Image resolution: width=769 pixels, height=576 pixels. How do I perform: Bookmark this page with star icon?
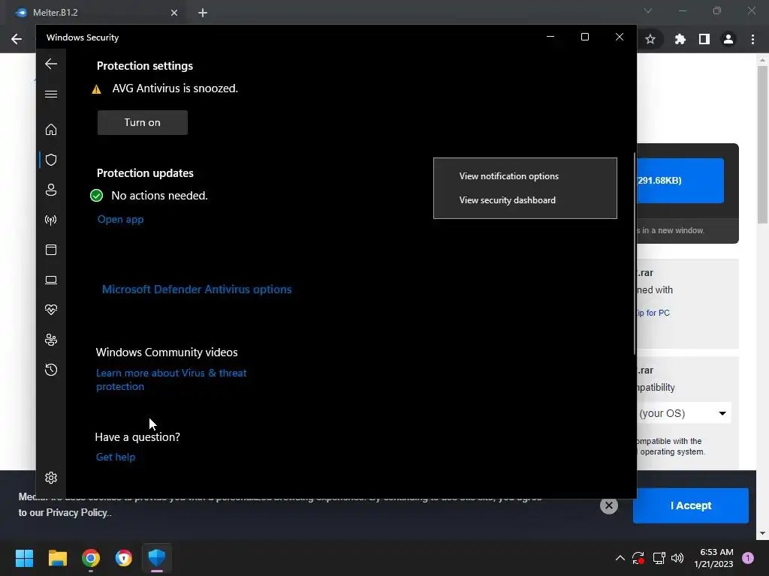coord(650,39)
